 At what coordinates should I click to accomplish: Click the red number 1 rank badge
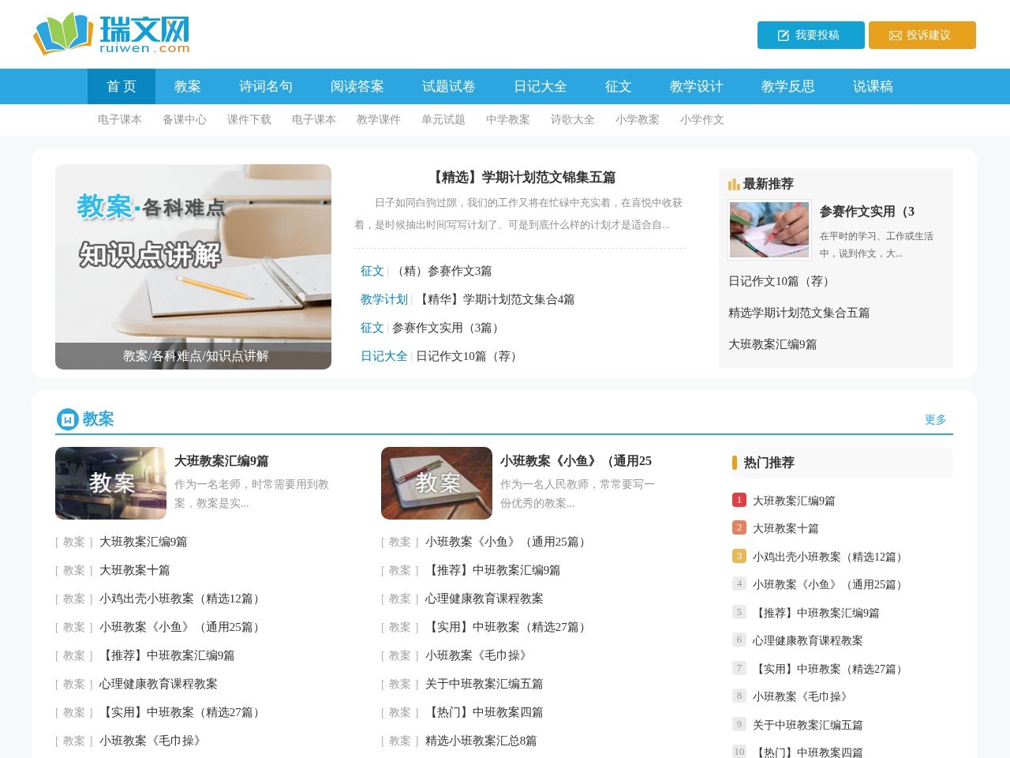[739, 500]
